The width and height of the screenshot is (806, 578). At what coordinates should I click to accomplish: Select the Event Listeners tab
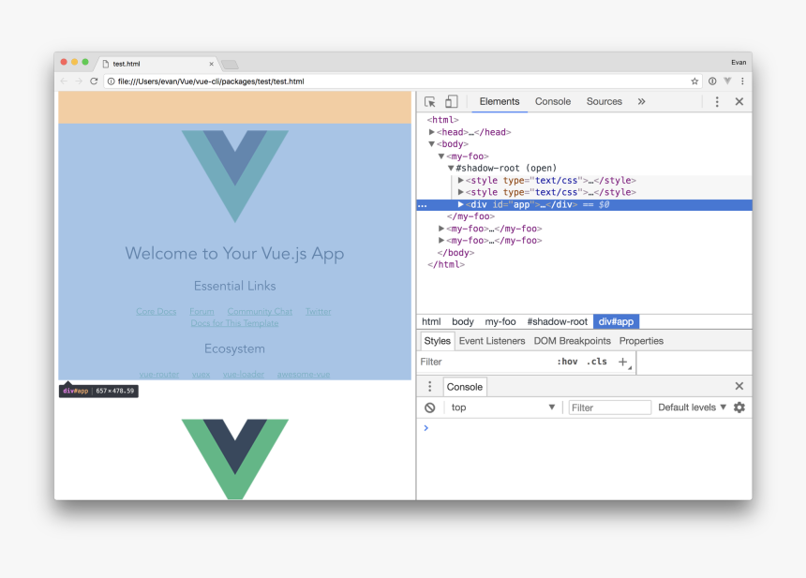tap(492, 341)
